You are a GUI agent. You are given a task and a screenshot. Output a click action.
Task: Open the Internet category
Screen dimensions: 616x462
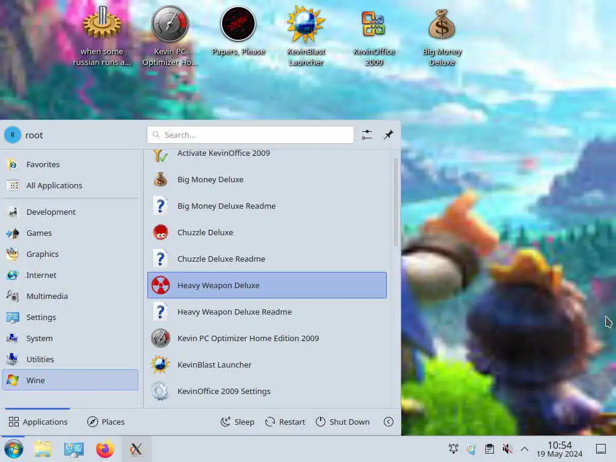70,275
